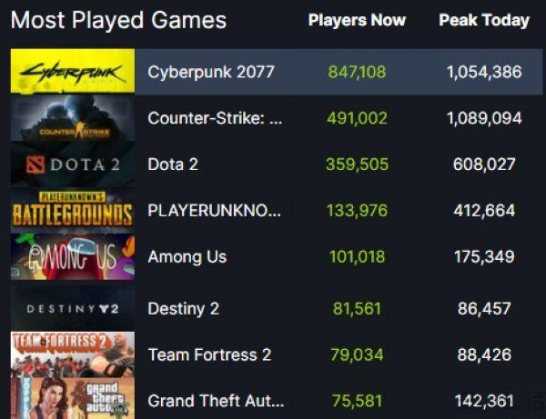The image size is (546, 419).
Task: Click the Players Now column header
Action: 357,20
